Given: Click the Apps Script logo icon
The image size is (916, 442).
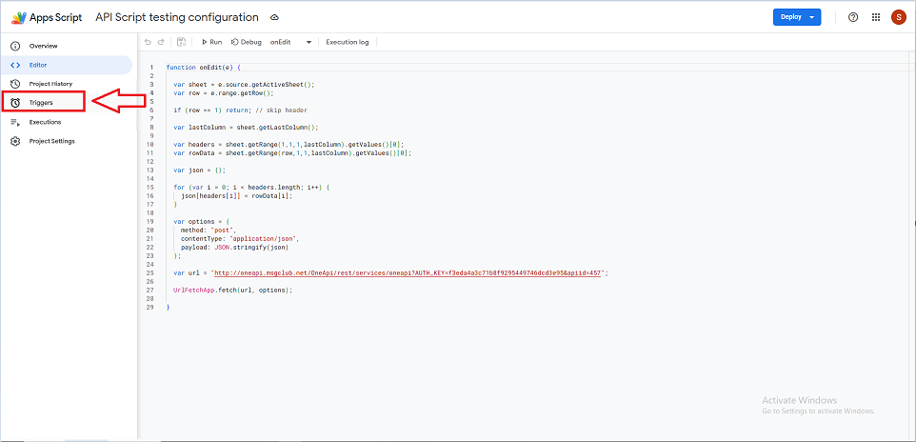Looking at the screenshot, I should [x=17, y=17].
